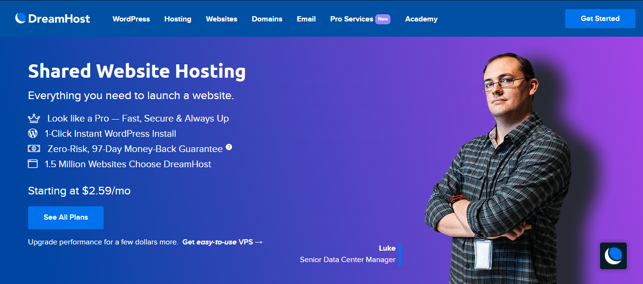Click the Get Started button
643x284 pixels.
[x=600, y=19]
